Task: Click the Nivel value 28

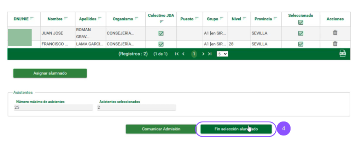Action: [x=231, y=44]
